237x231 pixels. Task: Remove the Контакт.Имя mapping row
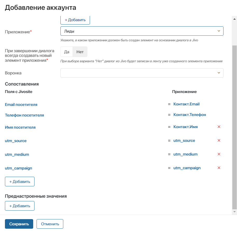coord(219,127)
